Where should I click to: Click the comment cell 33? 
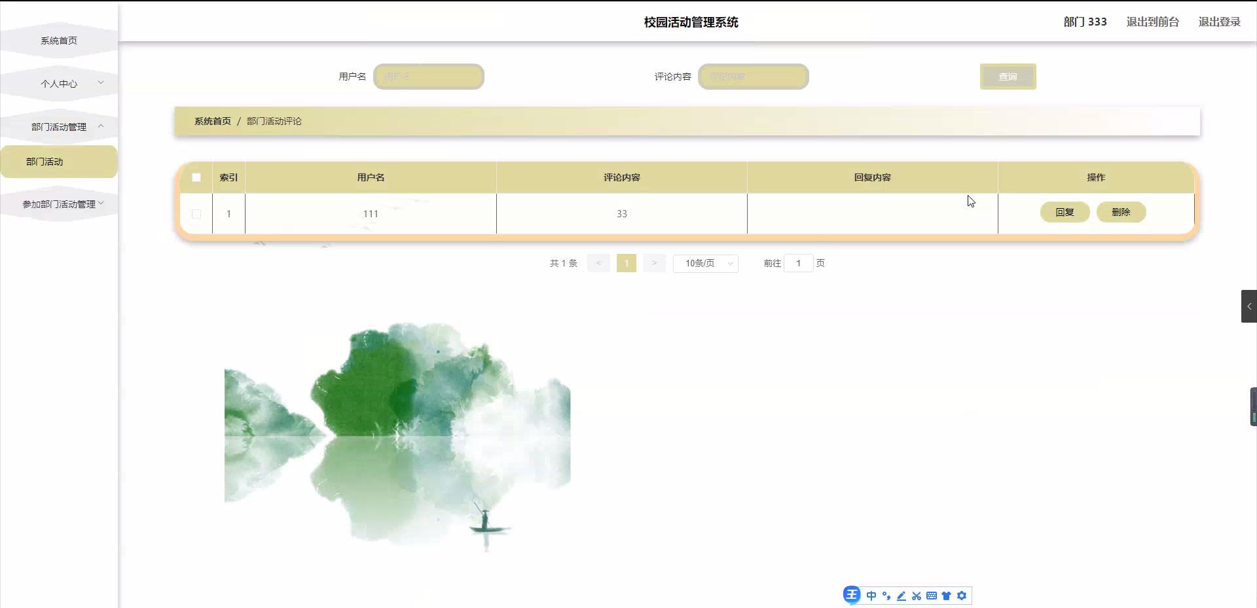pyautogui.click(x=622, y=214)
